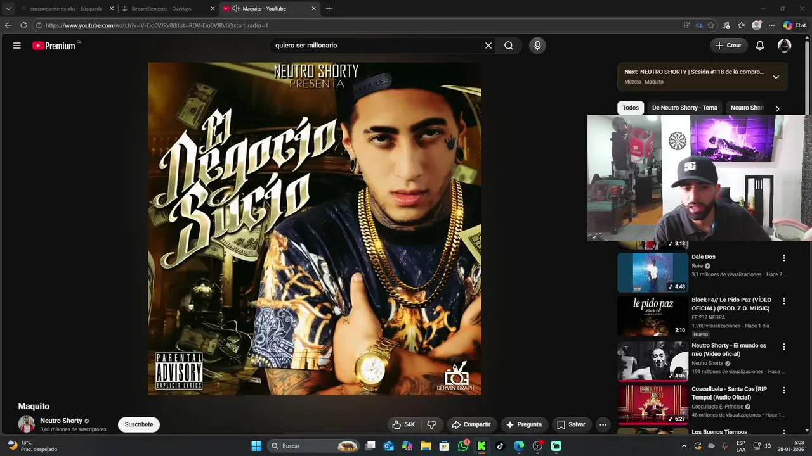Open options menu for El mundo es mío
812x456 pixels.
click(784, 346)
